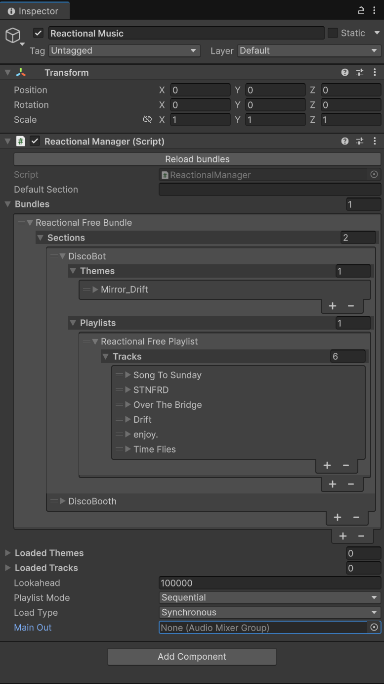Disable the Reactional Manager script checkbox

tap(35, 141)
